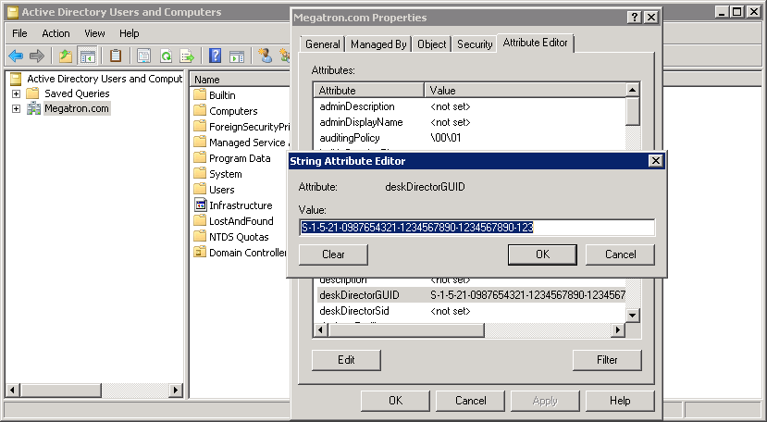Viewport: 767px width, 422px height.
Task: Expand the Megatron.com tree node
Action: point(16,108)
